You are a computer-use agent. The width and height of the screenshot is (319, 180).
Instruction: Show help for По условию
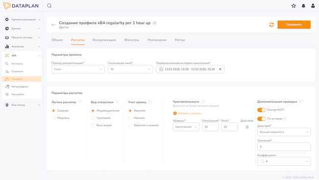point(285,119)
